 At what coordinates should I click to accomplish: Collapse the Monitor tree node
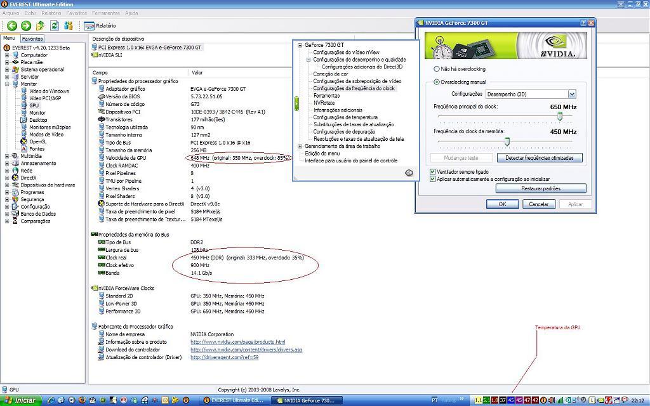pos(7,84)
